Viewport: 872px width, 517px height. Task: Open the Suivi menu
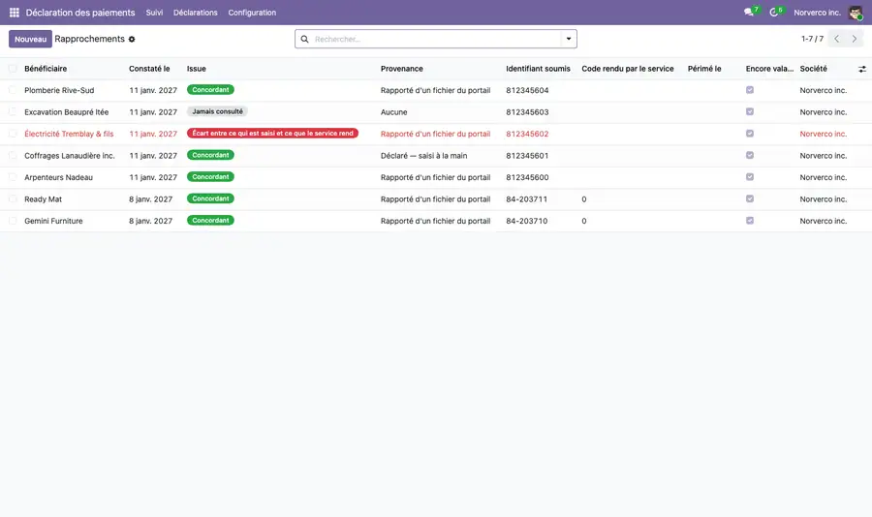(154, 13)
